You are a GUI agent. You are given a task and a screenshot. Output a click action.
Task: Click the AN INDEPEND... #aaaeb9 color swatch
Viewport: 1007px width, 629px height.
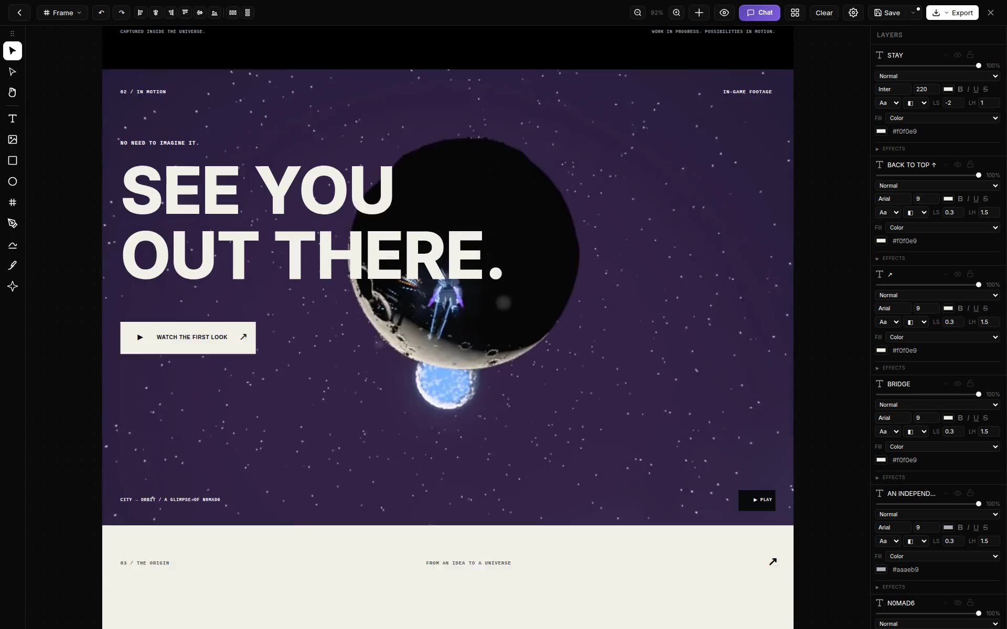tap(881, 570)
